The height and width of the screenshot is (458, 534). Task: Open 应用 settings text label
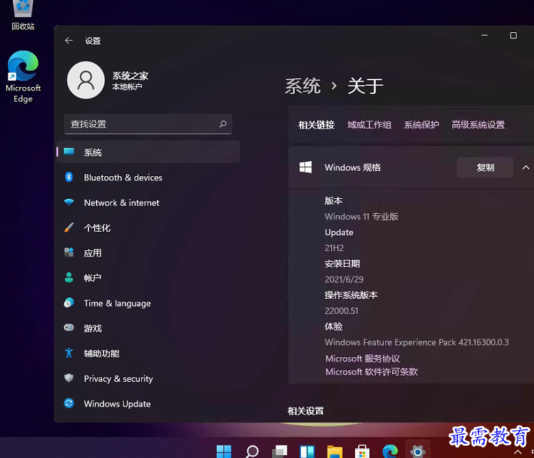tap(93, 253)
